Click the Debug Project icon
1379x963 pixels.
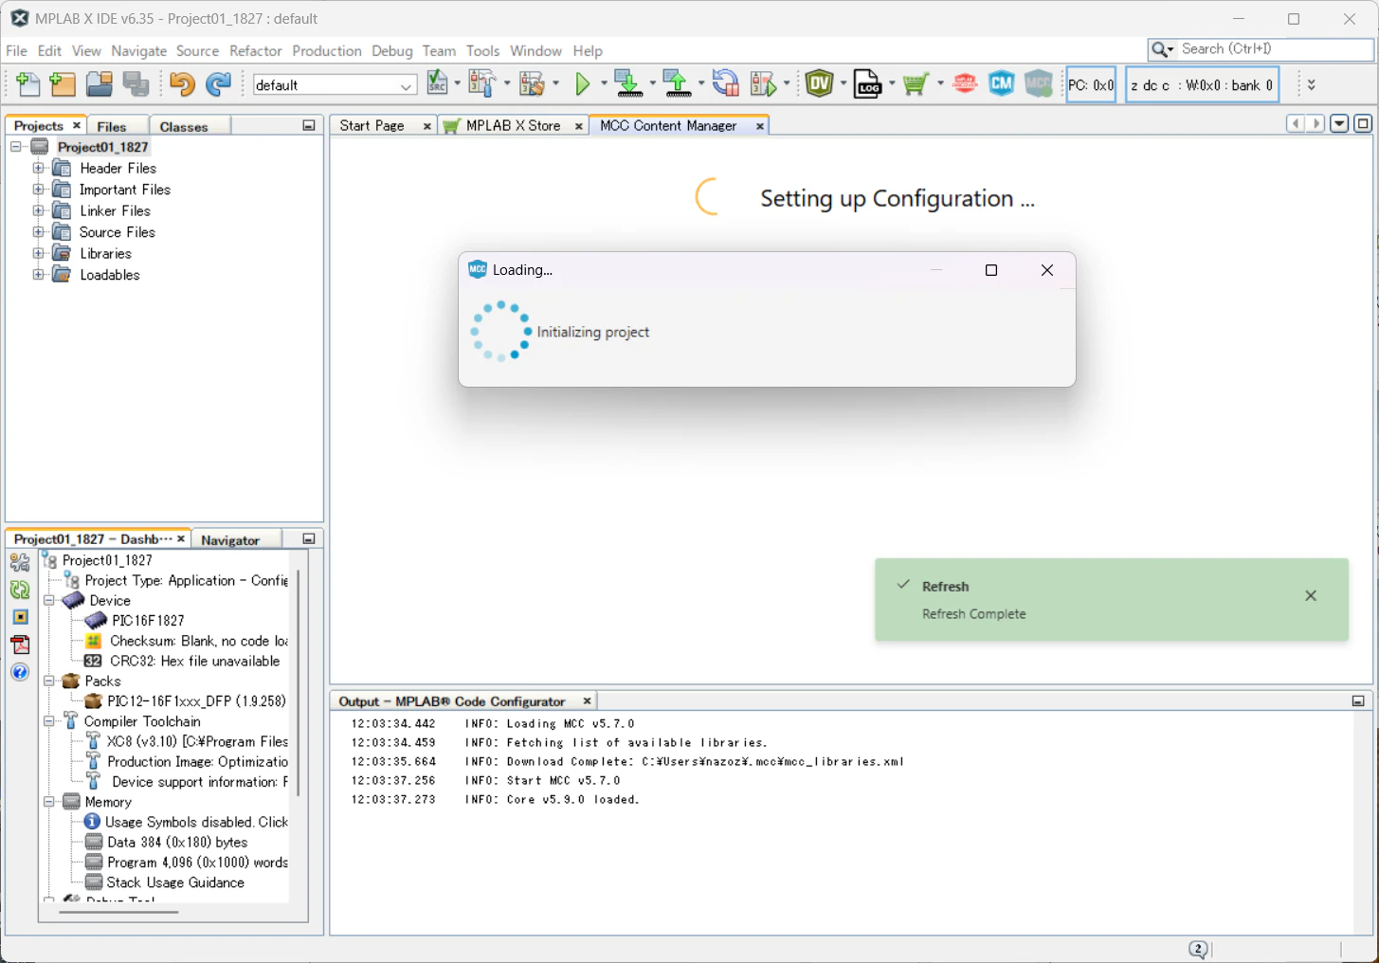coord(763,83)
